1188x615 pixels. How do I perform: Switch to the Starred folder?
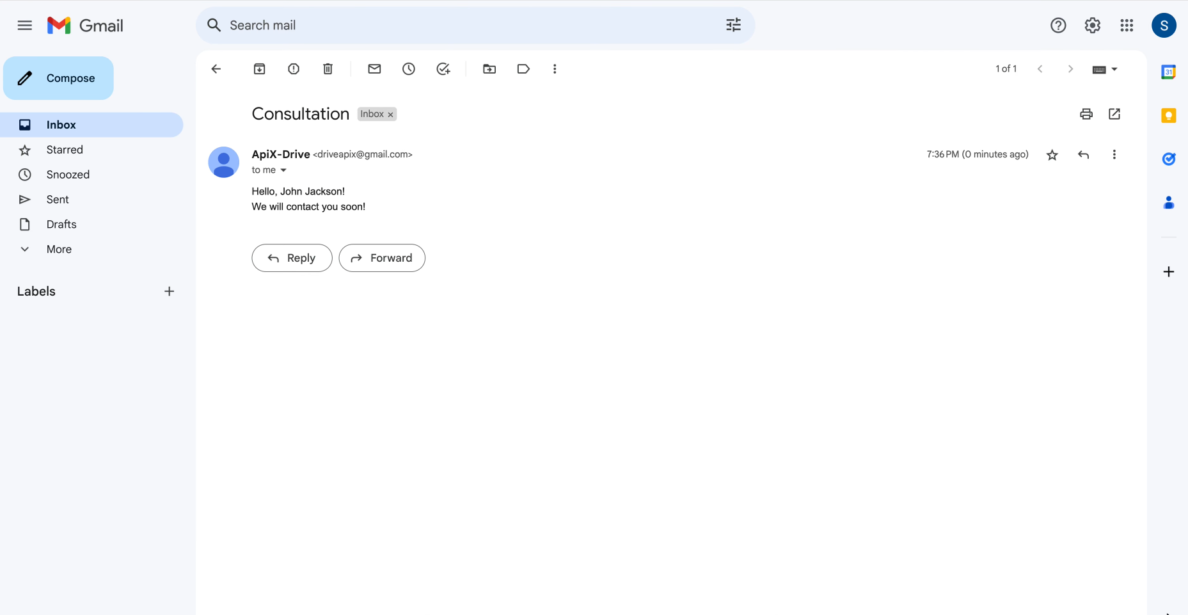(65, 149)
